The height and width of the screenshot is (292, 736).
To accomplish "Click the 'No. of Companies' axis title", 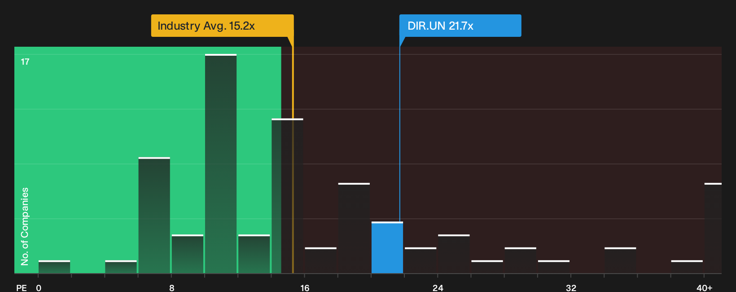I will 25,226.
